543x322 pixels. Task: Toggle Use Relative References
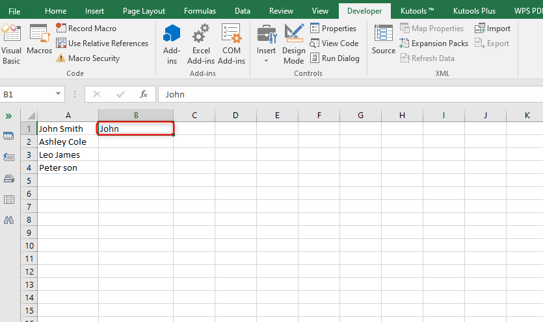click(x=102, y=43)
